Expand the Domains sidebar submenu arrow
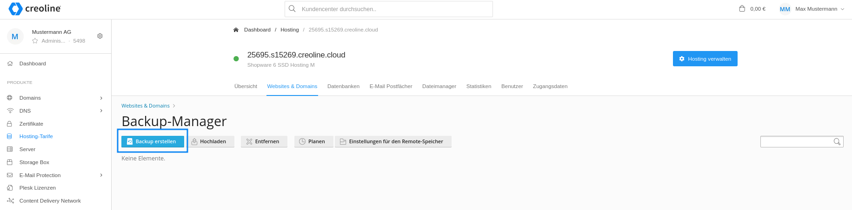The image size is (852, 210). [101, 98]
